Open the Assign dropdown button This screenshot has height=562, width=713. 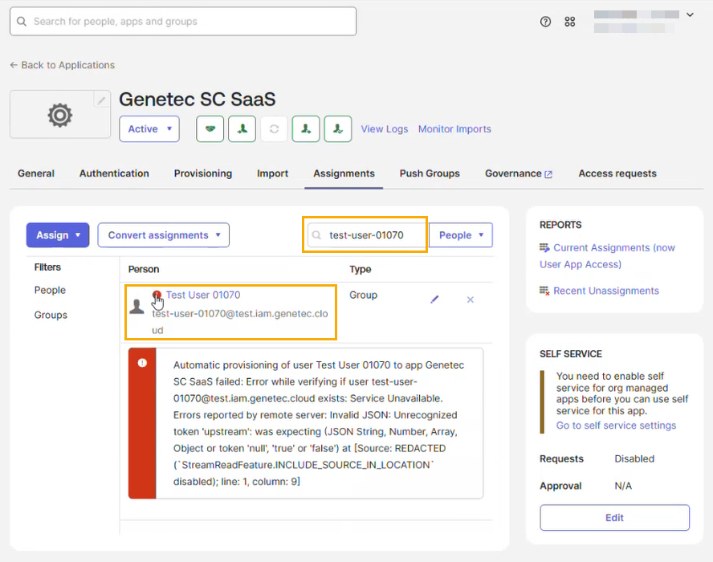[x=58, y=235]
